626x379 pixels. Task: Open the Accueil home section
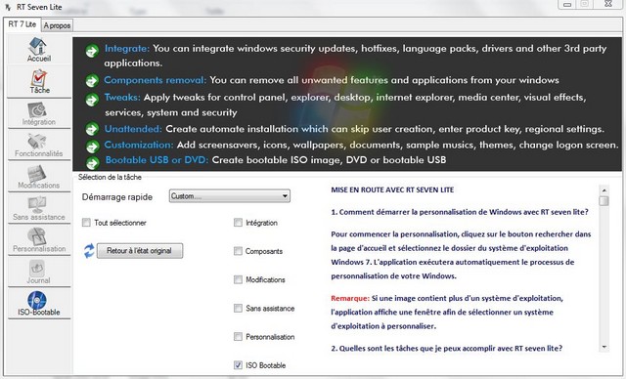[x=39, y=50]
